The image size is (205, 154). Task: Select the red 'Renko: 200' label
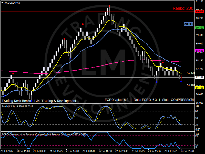coord(183,8)
